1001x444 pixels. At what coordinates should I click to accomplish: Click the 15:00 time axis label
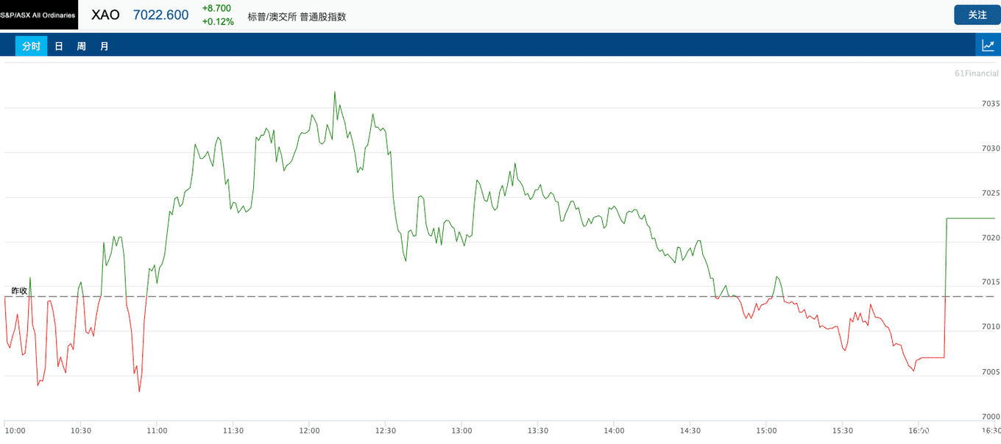coord(766,431)
